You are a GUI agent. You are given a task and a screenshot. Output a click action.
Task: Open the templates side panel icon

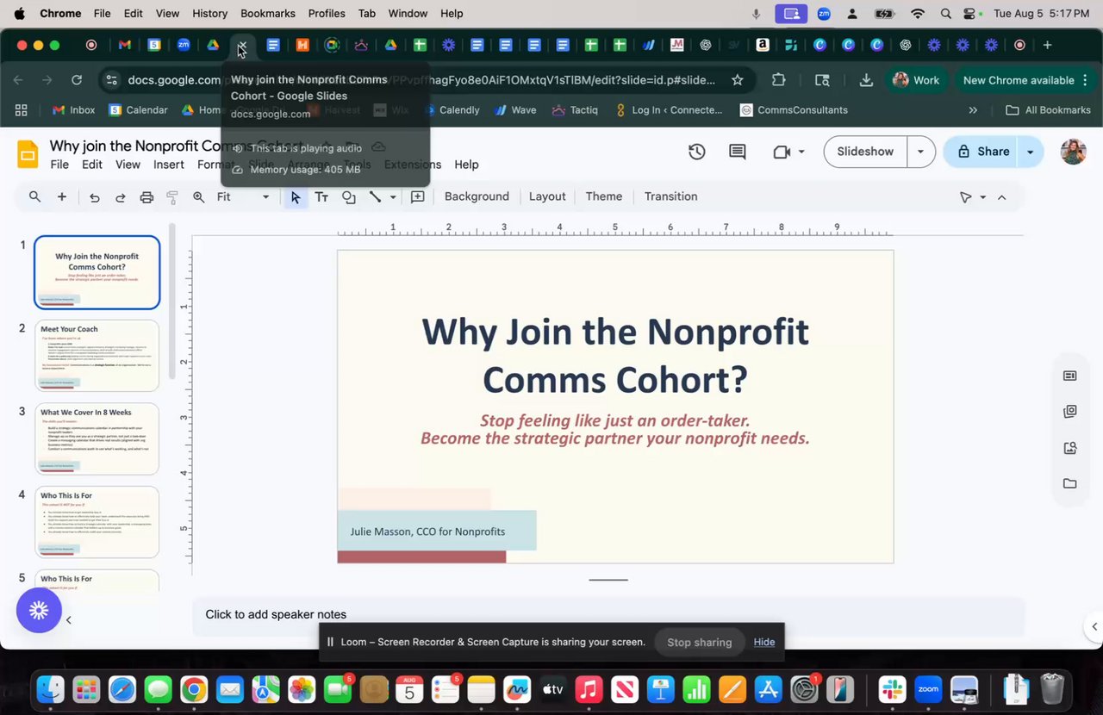1070,376
